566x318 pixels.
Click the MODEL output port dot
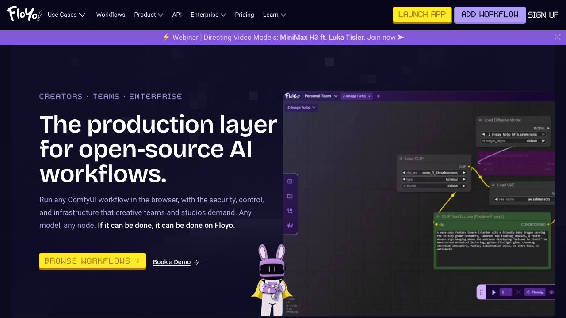point(548,128)
